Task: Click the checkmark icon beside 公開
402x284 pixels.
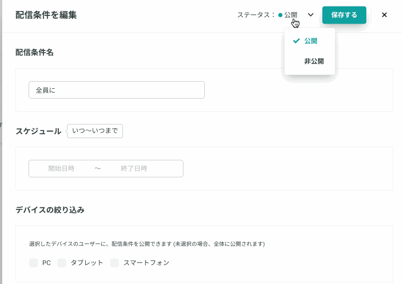Action: tap(297, 41)
